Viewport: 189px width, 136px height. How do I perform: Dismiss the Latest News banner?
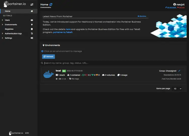[x=142, y=16]
